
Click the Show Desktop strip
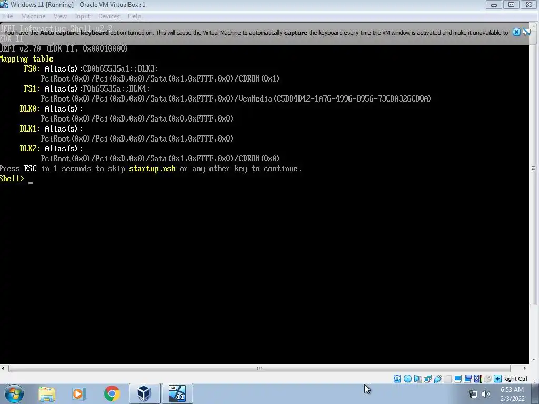[536, 393]
